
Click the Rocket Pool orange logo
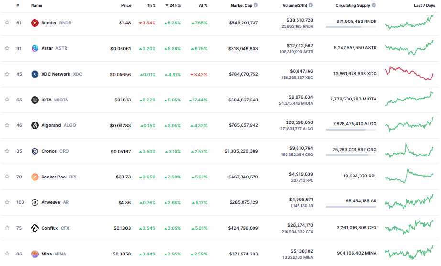pyautogui.click(x=34, y=177)
